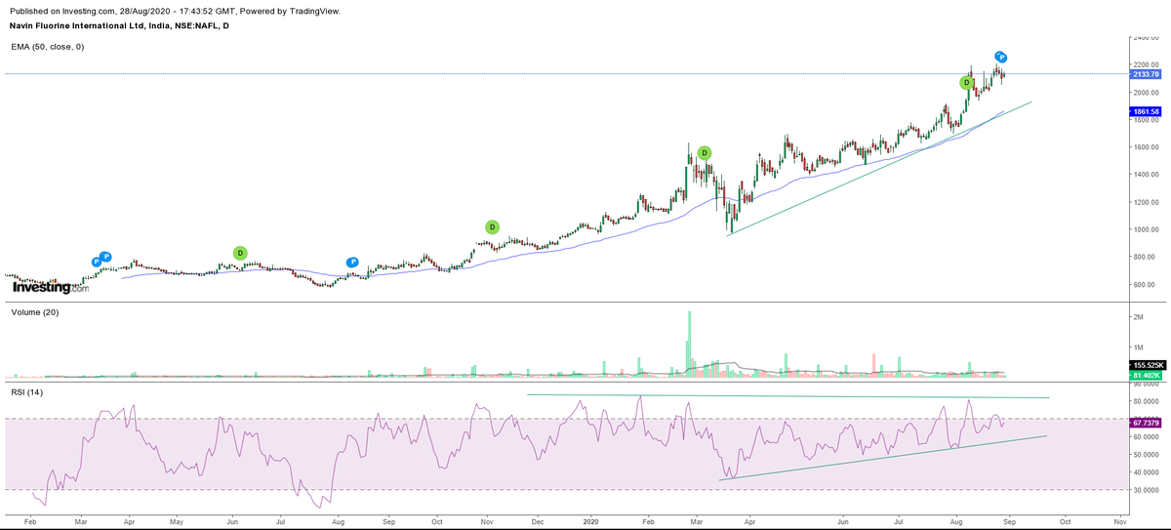The image size is (1171, 530).
Task: Click the 1600.00 price axis label
Action: (1146, 147)
